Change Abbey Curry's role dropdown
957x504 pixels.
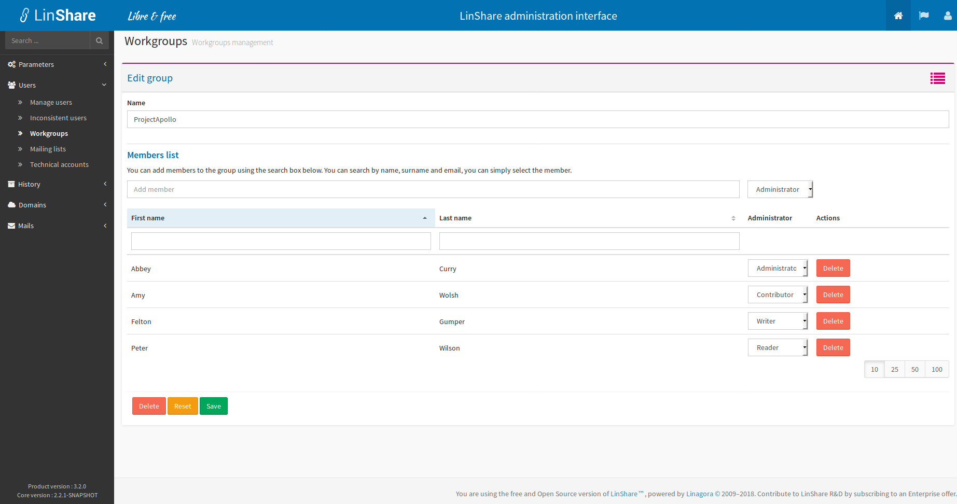[x=778, y=268]
